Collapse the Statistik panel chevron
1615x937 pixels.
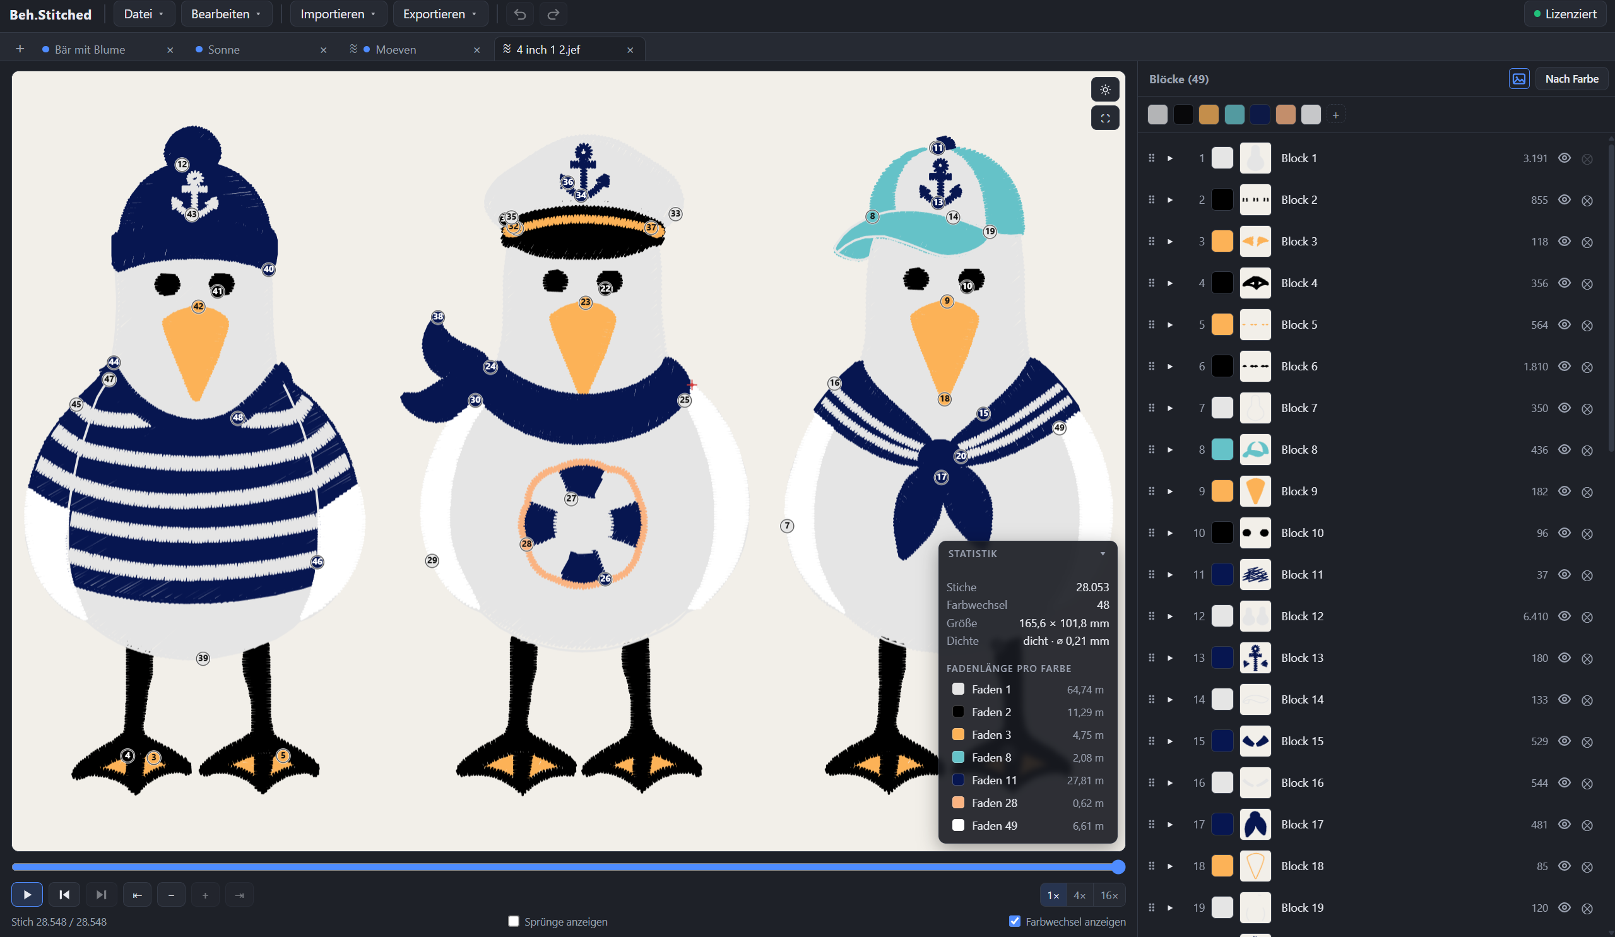(1103, 554)
